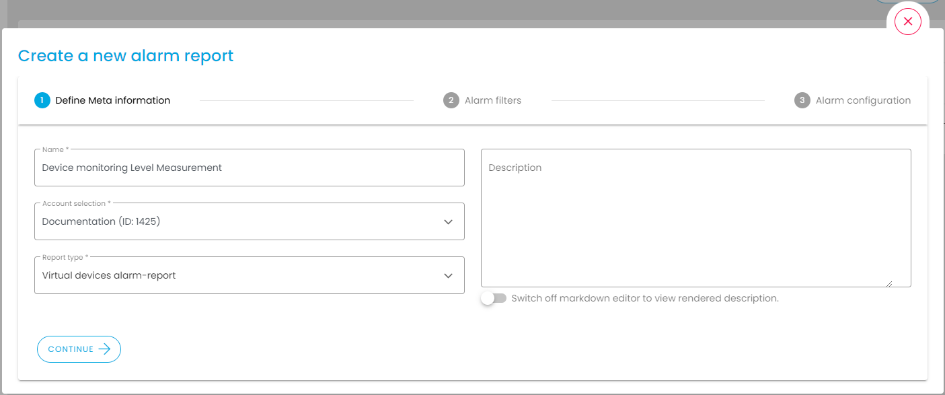The height and width of the screenshot is (395, 945).
Task: Click the 'Switch off markdown editor' label text
Action: click(x=644, y=298)
